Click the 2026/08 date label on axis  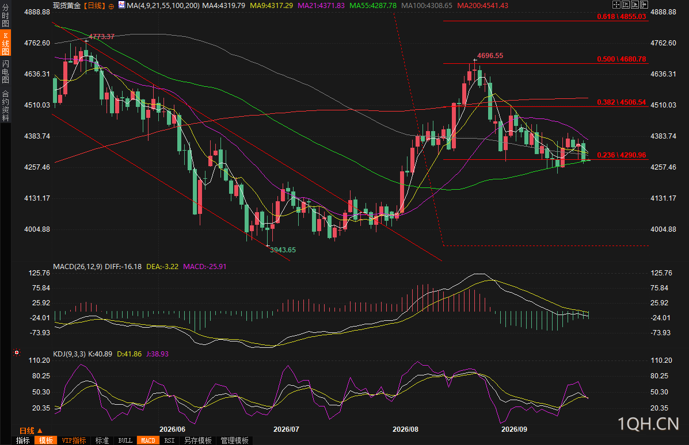405,429
